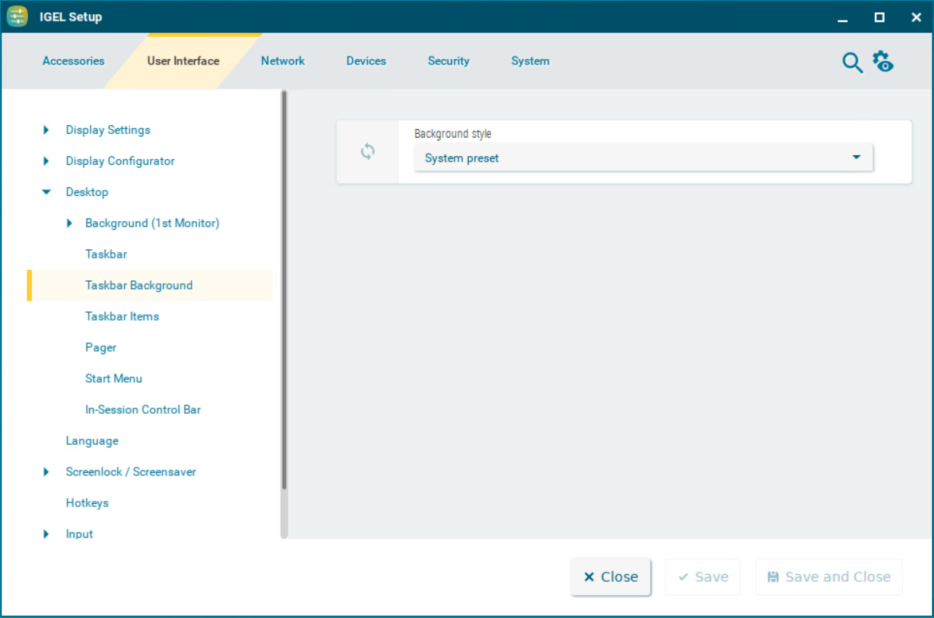
Task: Switch to the Network tab
Action: [x=282, y=61]
